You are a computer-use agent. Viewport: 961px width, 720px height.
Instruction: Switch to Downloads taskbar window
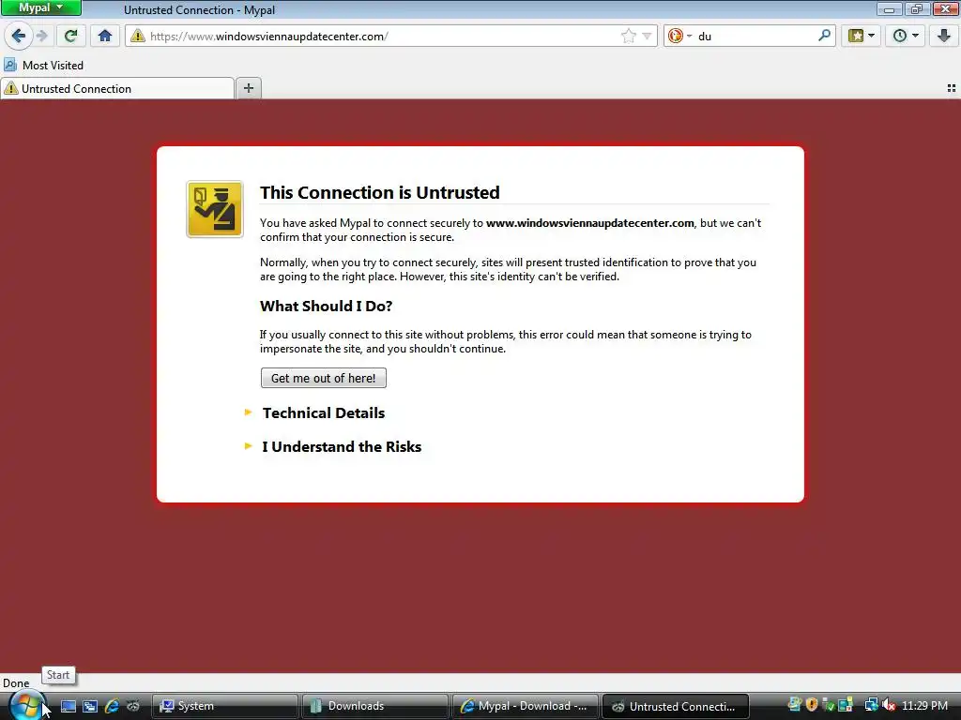pos(375,706)
